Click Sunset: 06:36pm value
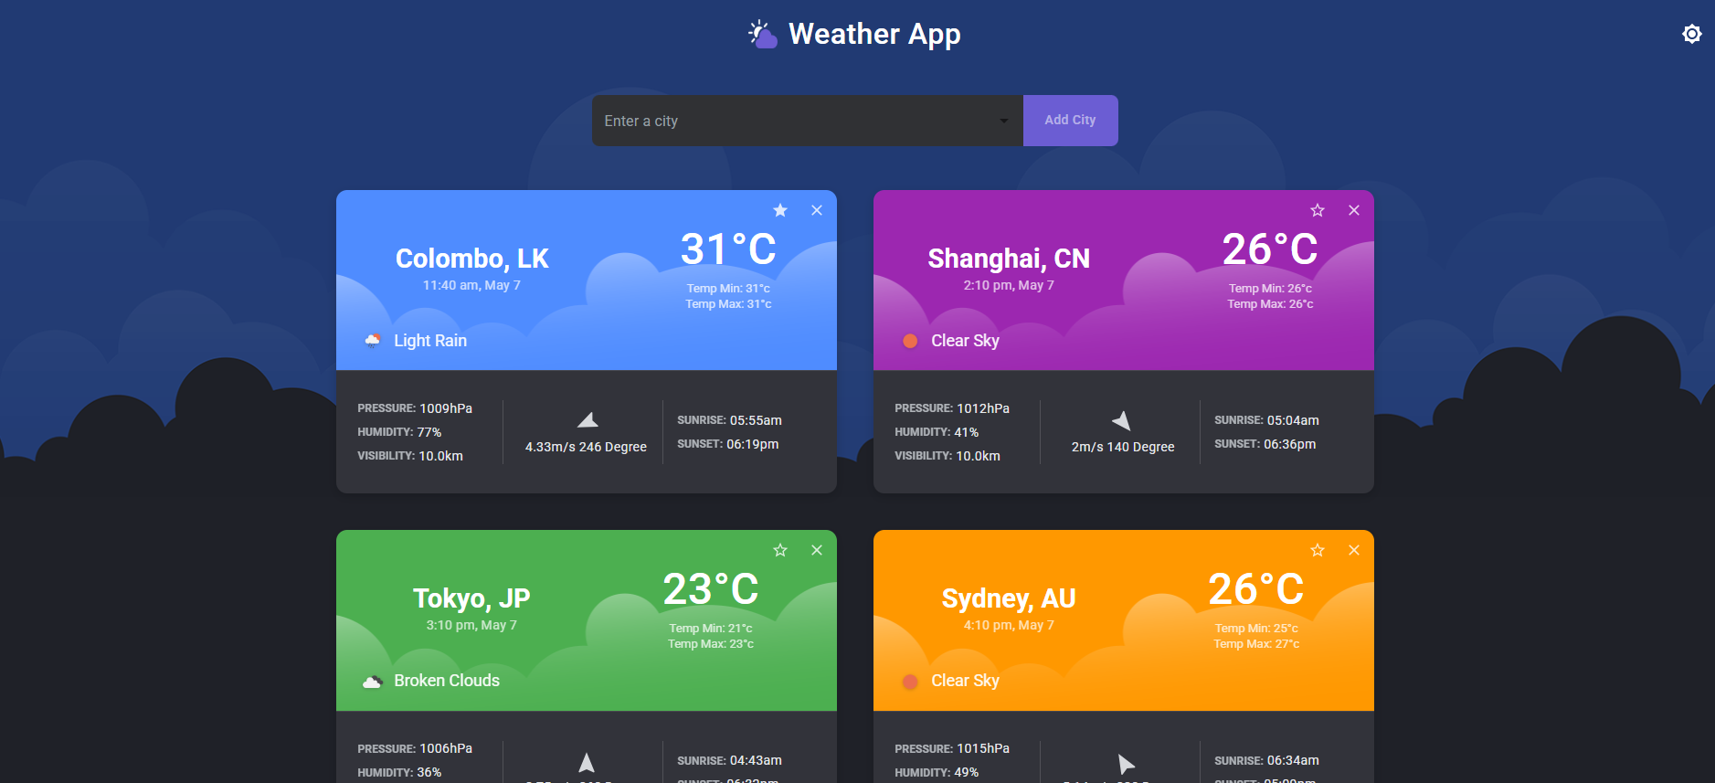Screen dimensions: 1715x783 pos(1265,444)
